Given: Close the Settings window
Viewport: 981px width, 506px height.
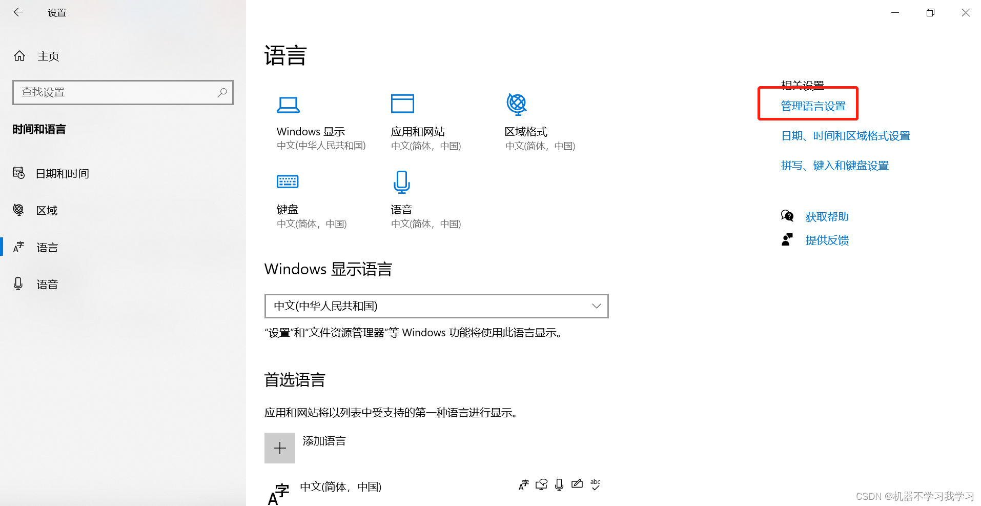Looking at the screenshot, I should tap(966, 12).
